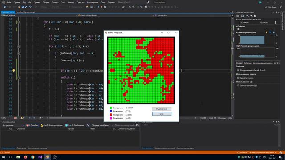The width and height of the screenshot is (285, 160).
Task: Click the warning count icon in editor status
Action: pyautogui.click(x=22, y=118)
